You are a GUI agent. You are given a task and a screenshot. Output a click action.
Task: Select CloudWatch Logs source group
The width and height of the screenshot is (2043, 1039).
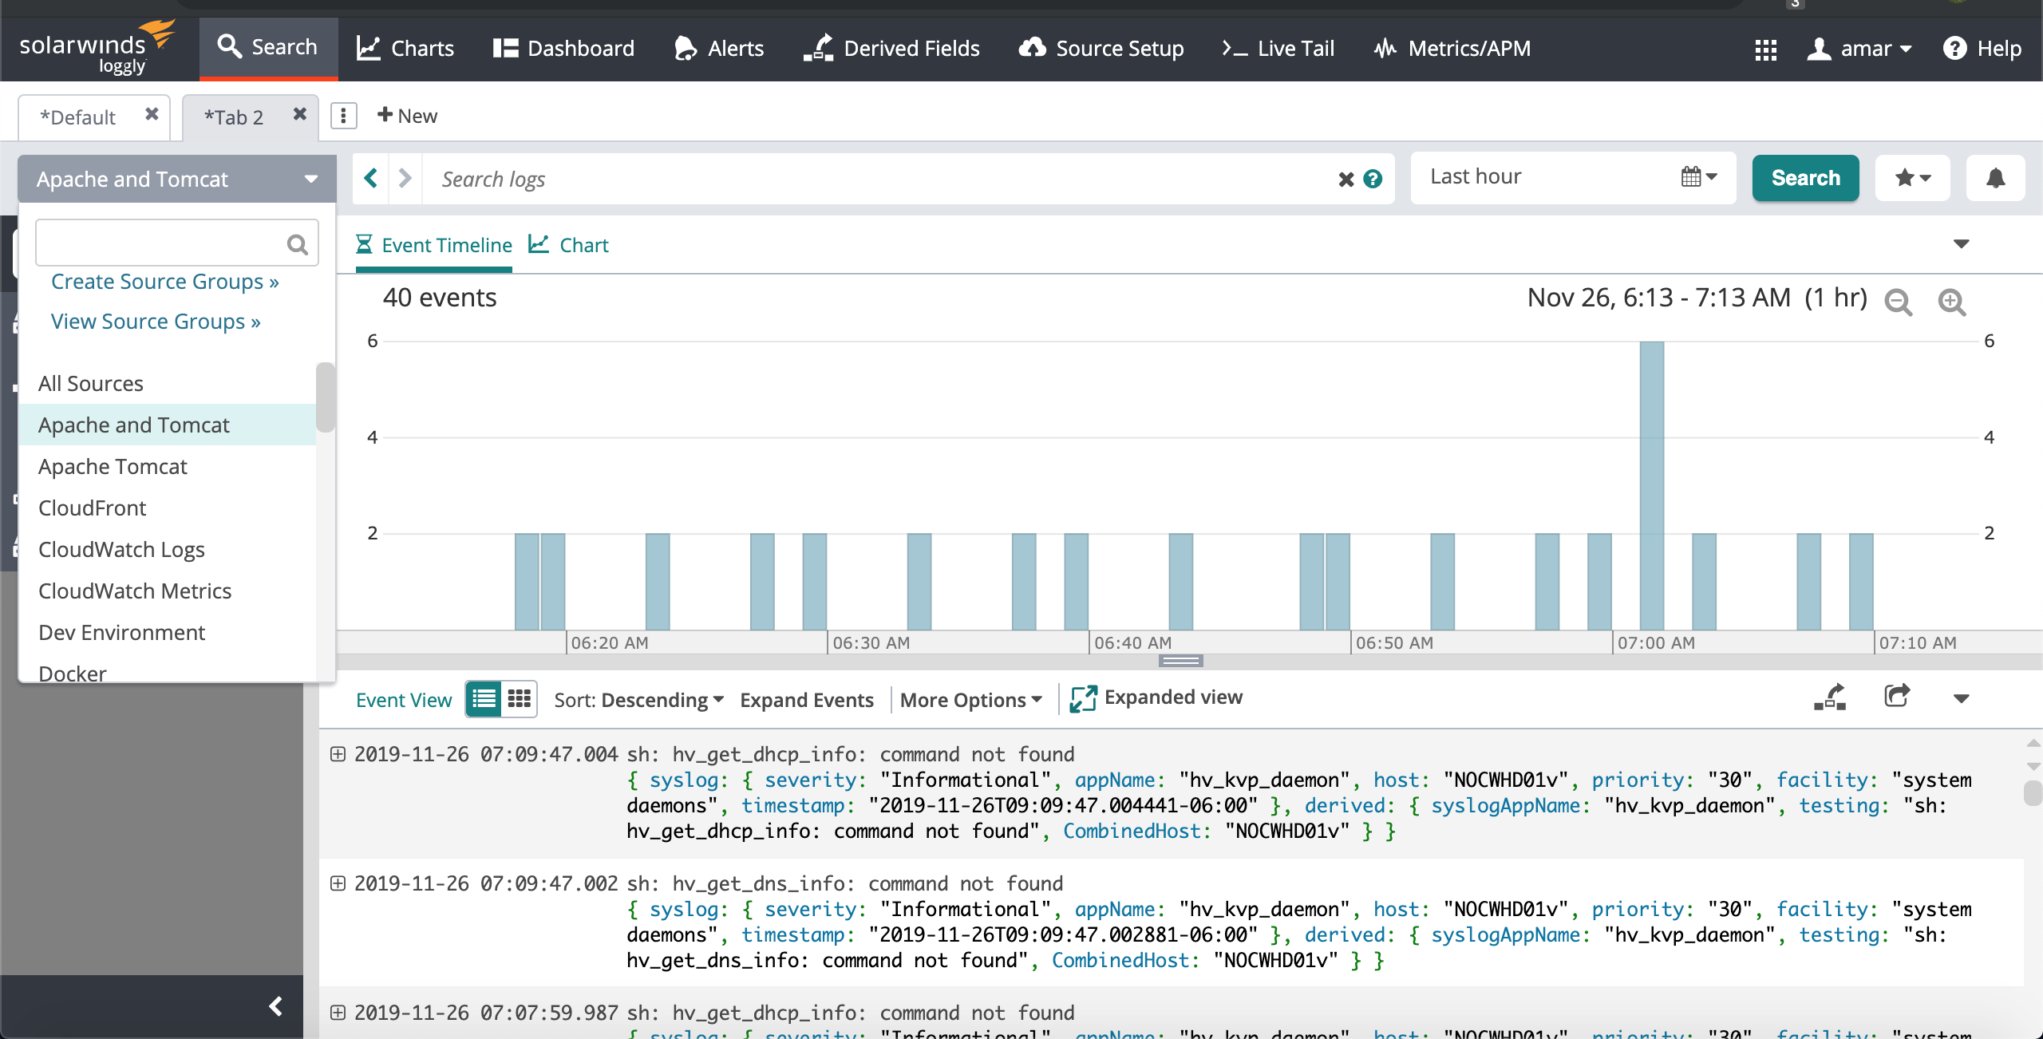tap(121, 550)
